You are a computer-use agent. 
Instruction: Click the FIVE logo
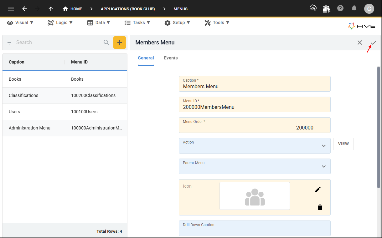point(362,26)
